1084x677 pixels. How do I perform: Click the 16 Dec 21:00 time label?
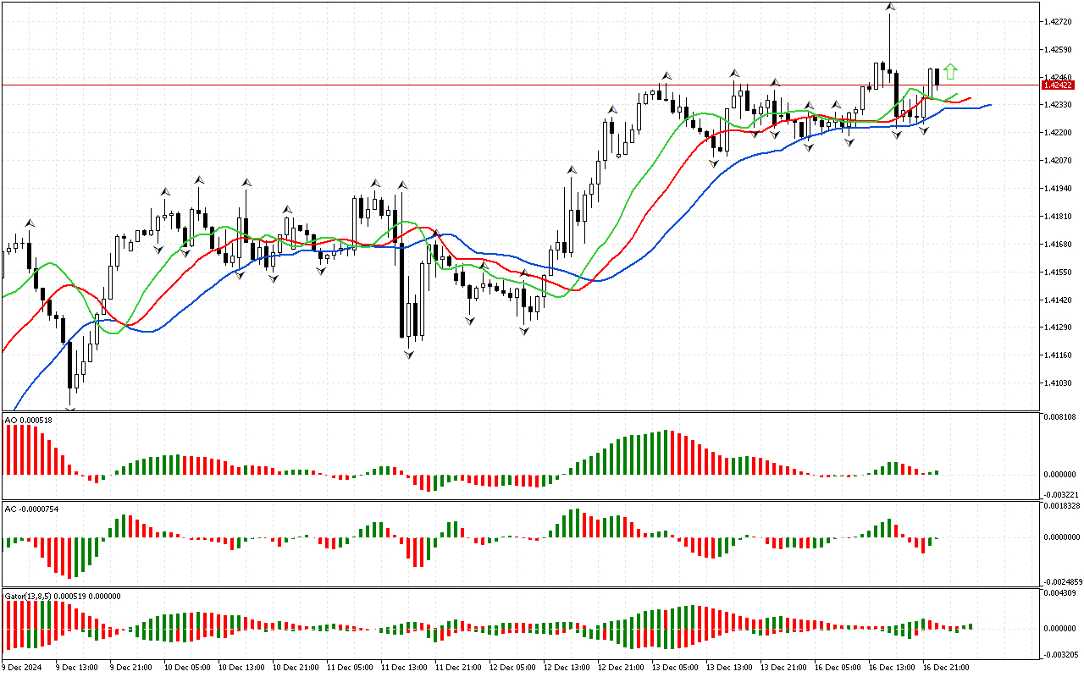(947, 668)
